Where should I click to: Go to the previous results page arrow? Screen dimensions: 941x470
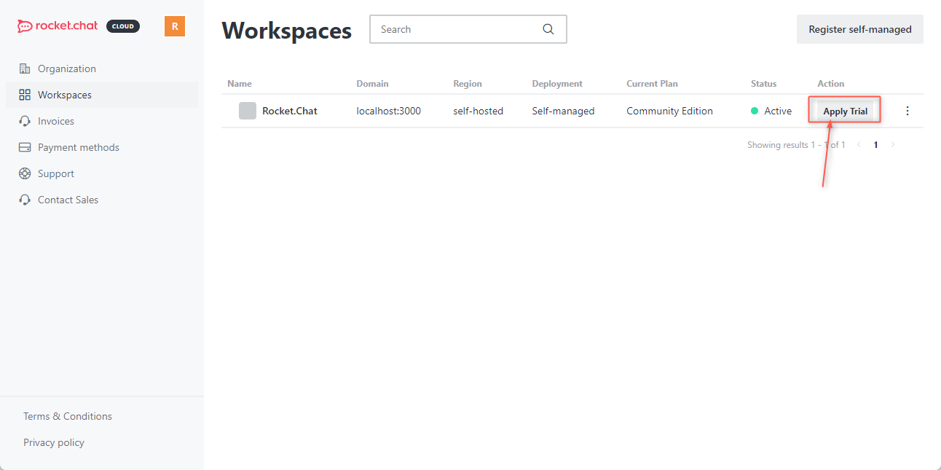[859, 145]
